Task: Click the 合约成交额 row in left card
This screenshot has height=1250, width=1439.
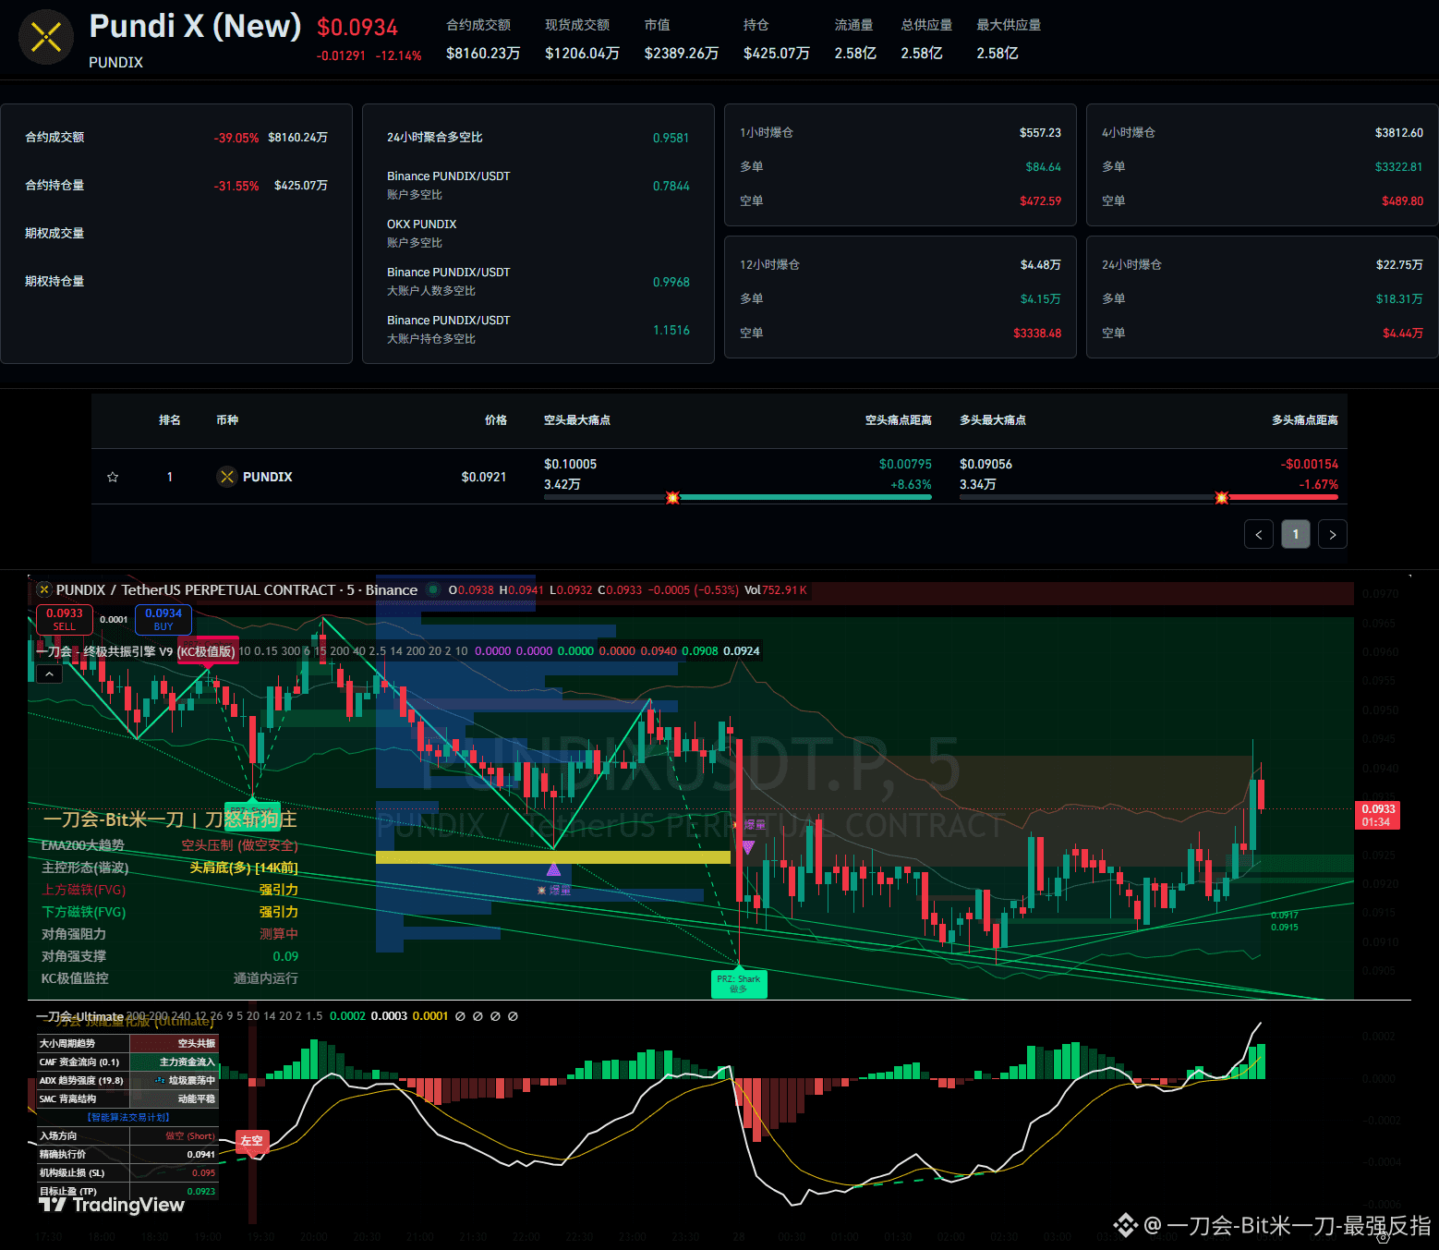Action: [x=176, y=138]
